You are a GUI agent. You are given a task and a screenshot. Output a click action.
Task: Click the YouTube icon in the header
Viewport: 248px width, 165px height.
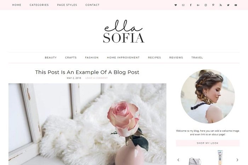(x=236, y=5)
